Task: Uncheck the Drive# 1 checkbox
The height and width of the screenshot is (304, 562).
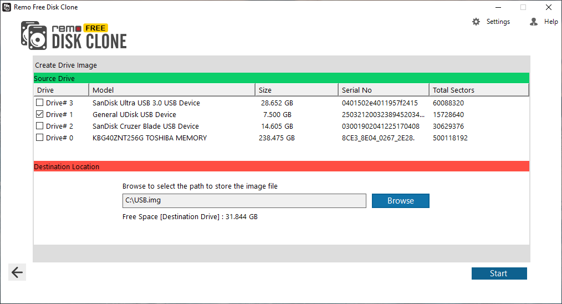Action: 40,114
